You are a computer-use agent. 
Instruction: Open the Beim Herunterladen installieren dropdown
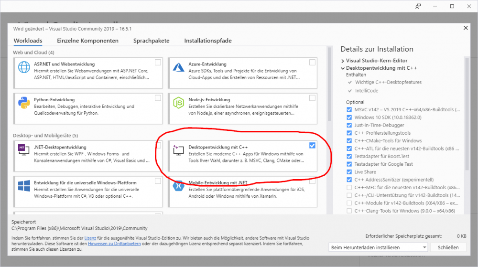tap(378, 247)
